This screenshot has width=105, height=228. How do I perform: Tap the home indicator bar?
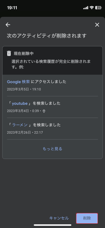point(53,225)
